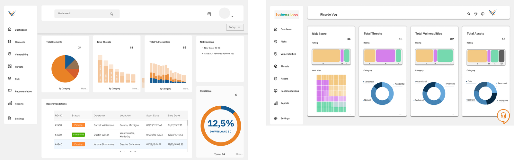This screenshot has width=514, height=160.
Task: Click the Threats shield icon in right sidebar
Action: coord(276,66)
